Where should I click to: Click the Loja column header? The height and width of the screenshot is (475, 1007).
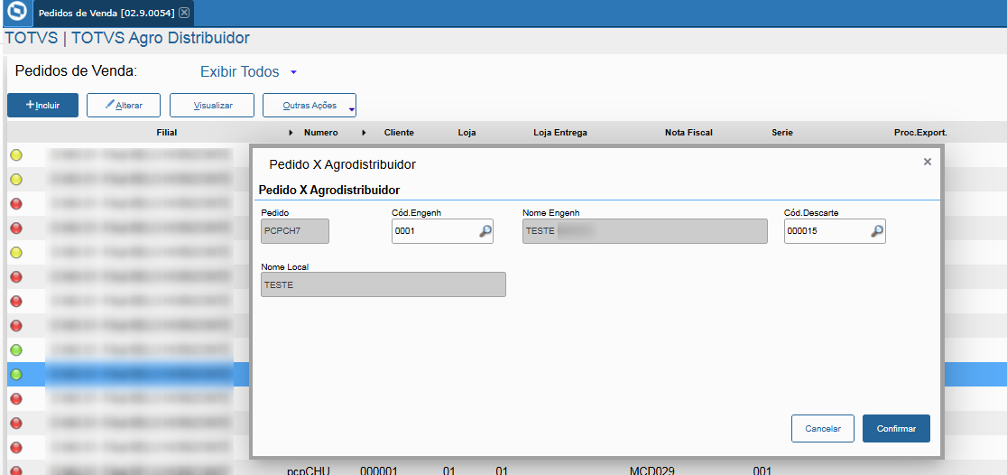pyautogui.click(x=467, y=133)
